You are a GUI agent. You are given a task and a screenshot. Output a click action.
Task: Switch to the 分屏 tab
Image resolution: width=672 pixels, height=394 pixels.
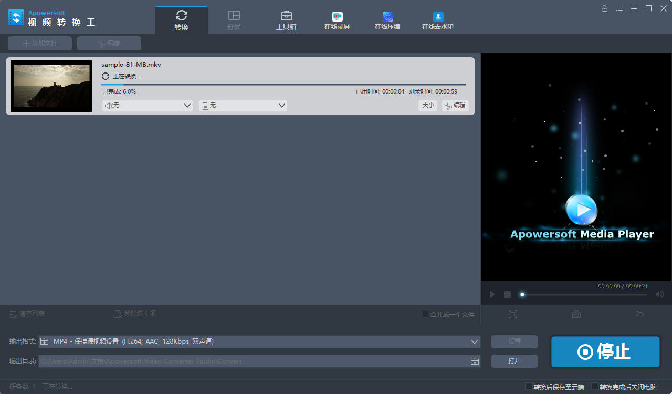(234, 20)
